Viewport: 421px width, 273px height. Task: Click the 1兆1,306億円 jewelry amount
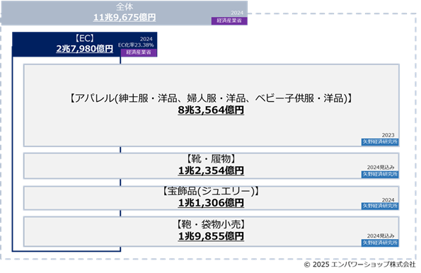pyautogui.click(x=211, y=203)
